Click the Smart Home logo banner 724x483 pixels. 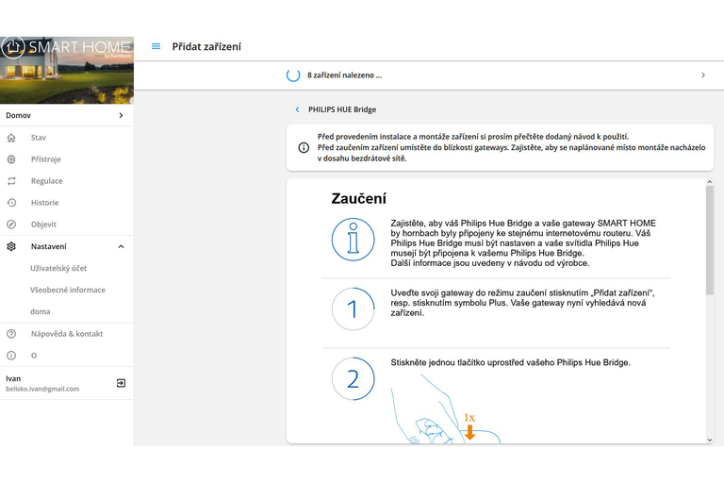tap(67, 69)
